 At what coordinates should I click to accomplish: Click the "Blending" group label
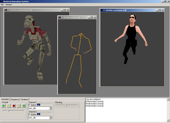click(x=59, y=102)
